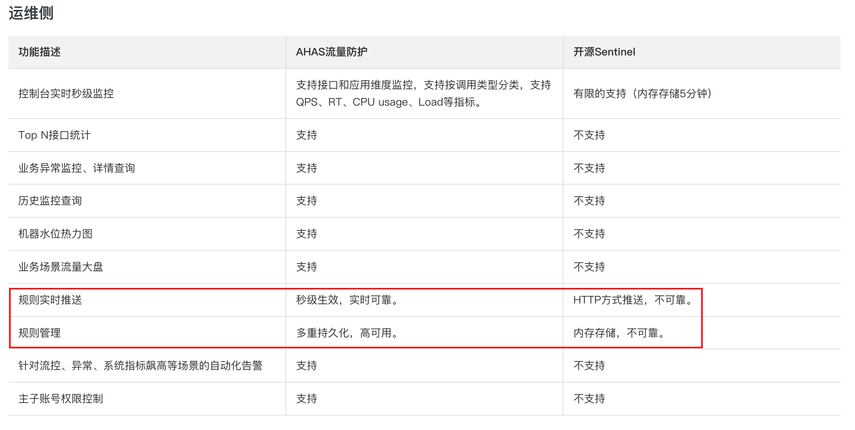Select 支持 in the 机器水位热力图 row
855x430 pixels.
[306, 234]
